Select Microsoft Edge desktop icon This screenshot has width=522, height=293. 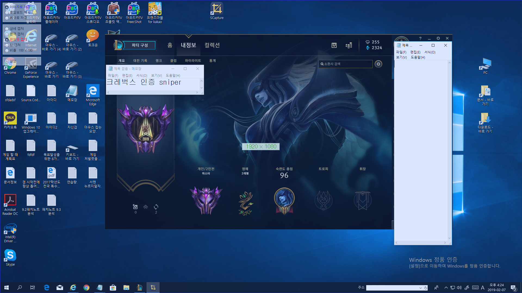click(x=93, y=95)
